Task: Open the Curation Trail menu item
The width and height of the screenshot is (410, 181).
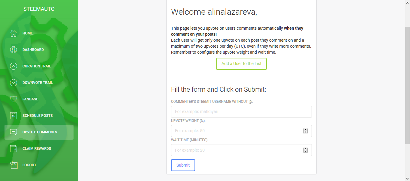Action: pyautogui.click(x=37, y=66)
